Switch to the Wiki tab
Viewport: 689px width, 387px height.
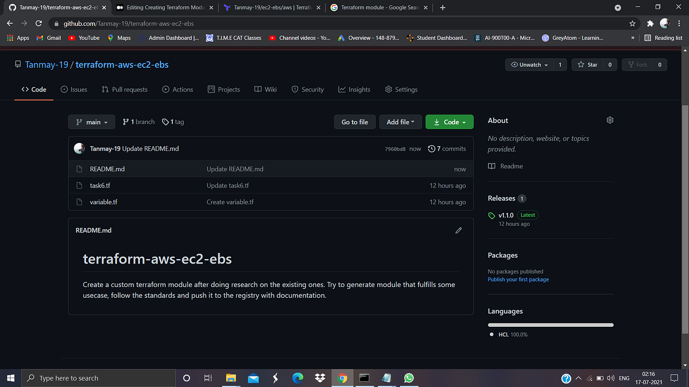pyautogui.click(x=265, y=89)
